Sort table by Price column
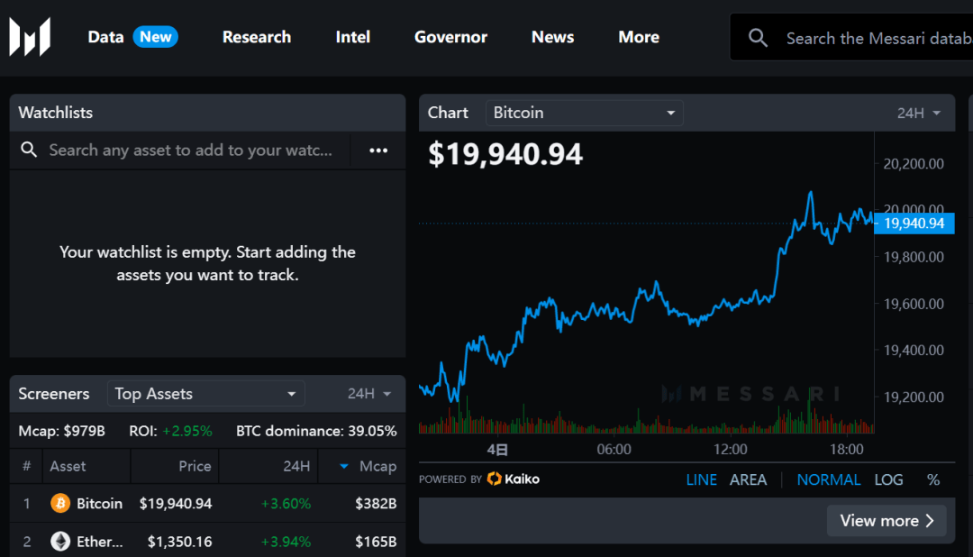Screen dimensions: 973x557 click(x=195, y=466)
